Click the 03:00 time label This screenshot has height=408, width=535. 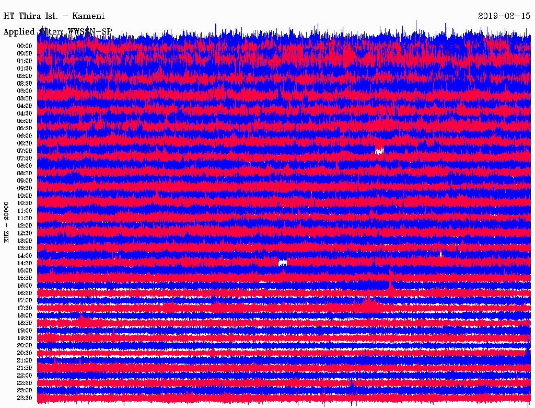point(24,90)
